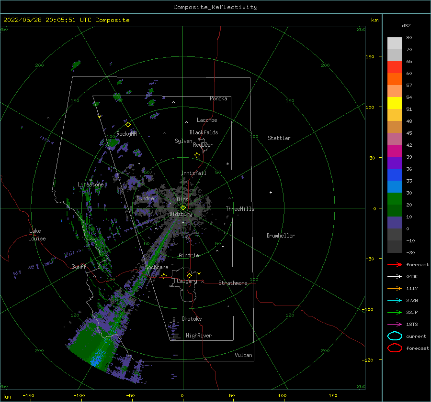
Task: Click the Drumheller city label
Action: click(281, 236)
